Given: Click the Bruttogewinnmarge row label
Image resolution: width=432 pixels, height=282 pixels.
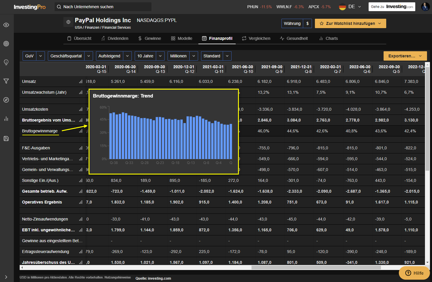Looking at the screenshot, I should click(x=40, y=131).
